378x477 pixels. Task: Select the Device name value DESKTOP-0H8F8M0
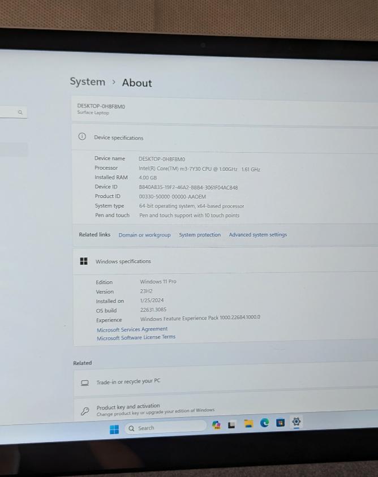[x=162, y=159]
